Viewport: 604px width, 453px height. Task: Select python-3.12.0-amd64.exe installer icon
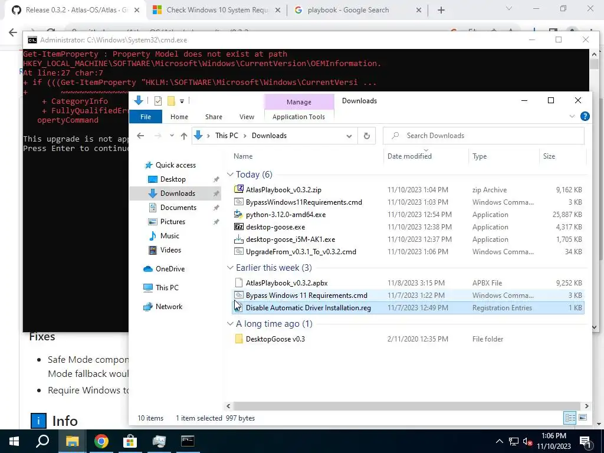tap(239, 215)
